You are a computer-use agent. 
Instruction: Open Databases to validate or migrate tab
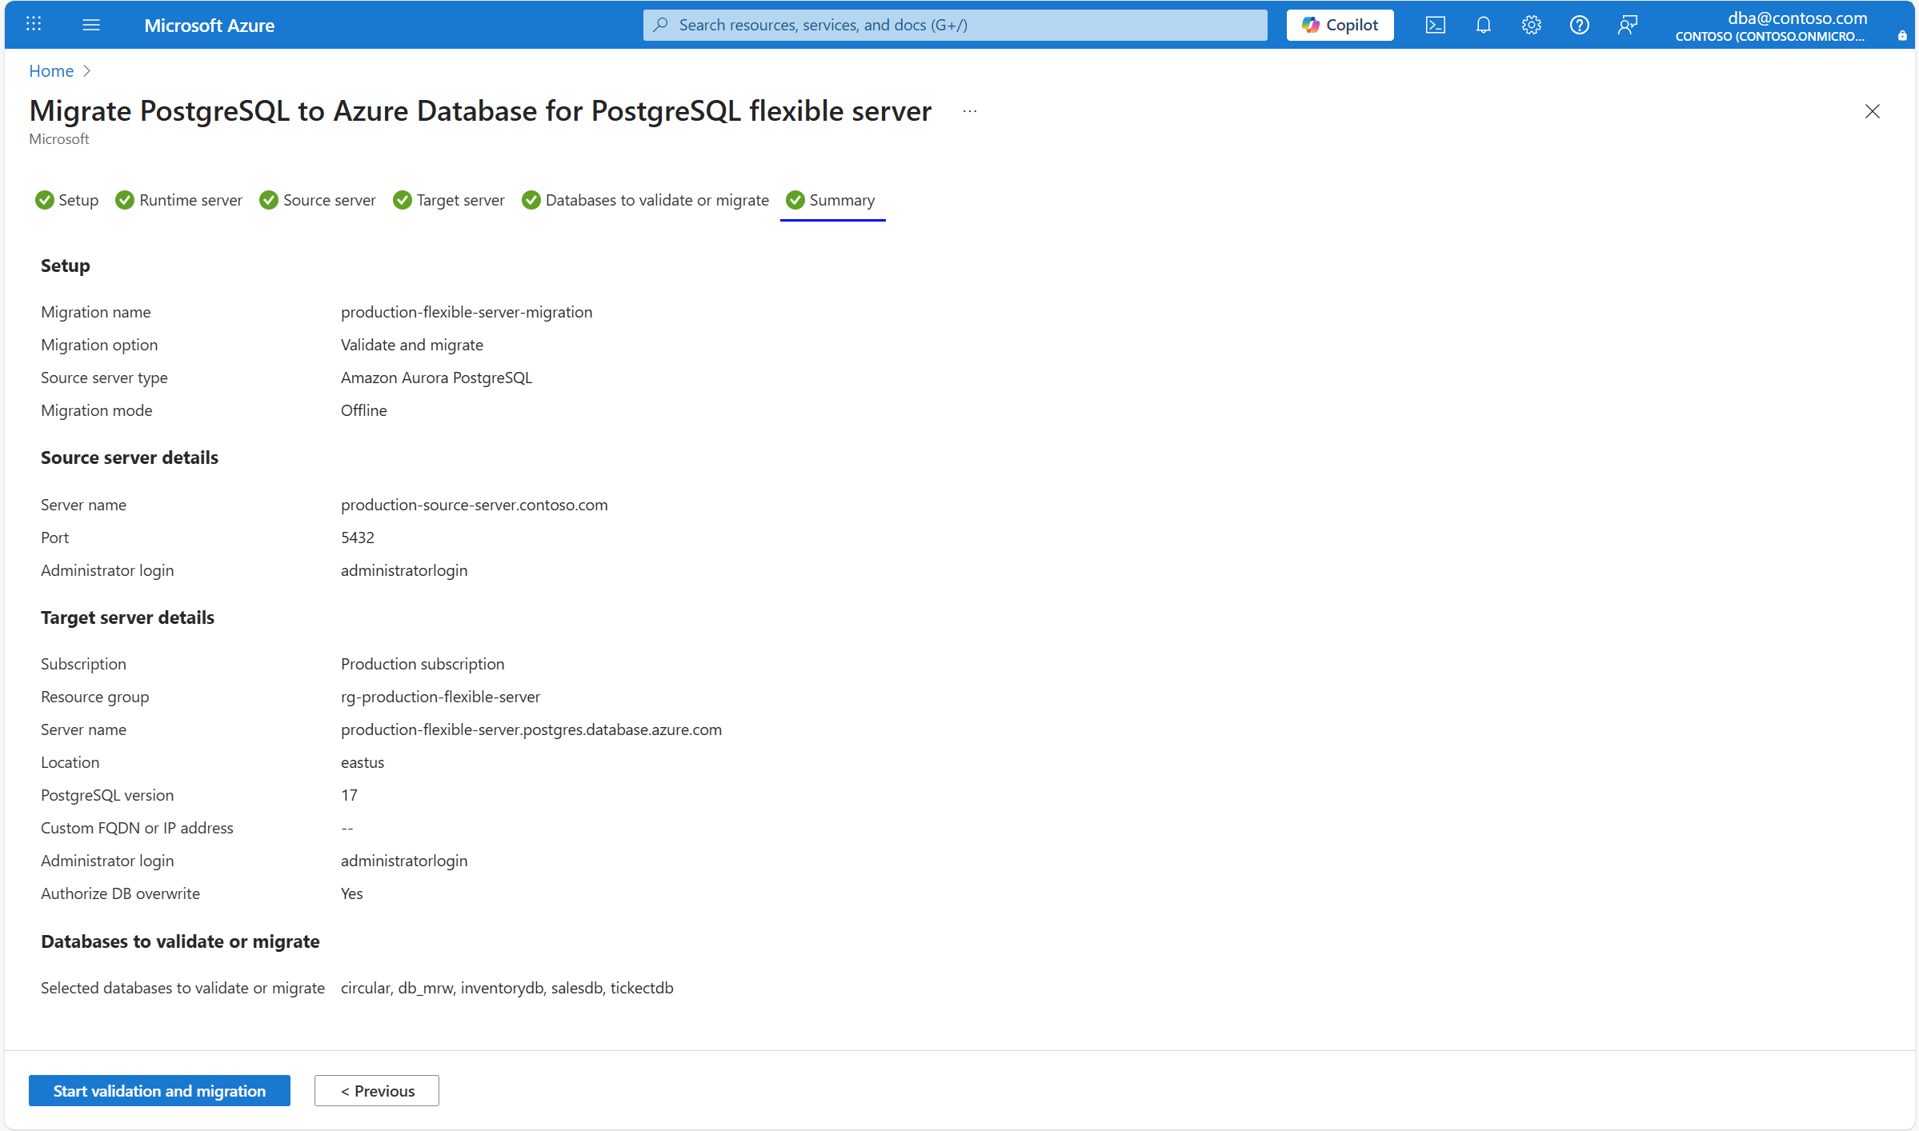(x=646, y=200)
